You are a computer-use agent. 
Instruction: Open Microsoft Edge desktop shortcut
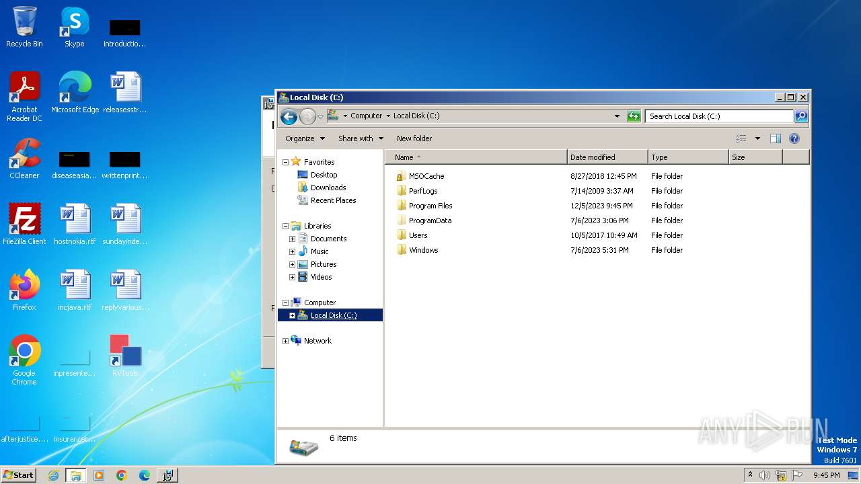pyautogui.click(x=75, y=93)
